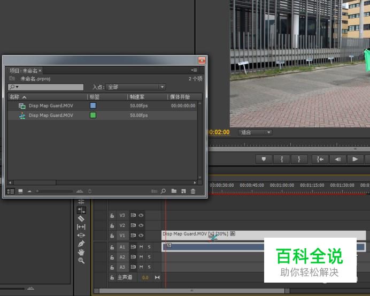Open the Find search icon in project panel
Viewport: 370px width, 296px height.
point(163,191)
